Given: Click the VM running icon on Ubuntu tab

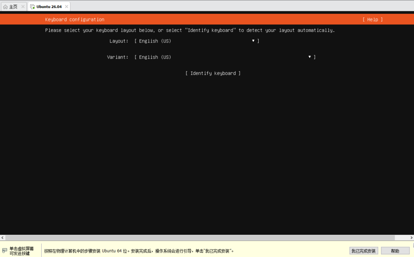Looking at the screenshot, I should coord(32,7).
